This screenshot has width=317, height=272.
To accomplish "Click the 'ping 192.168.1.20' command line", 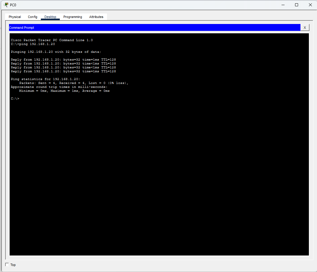I will coord(33,44).
